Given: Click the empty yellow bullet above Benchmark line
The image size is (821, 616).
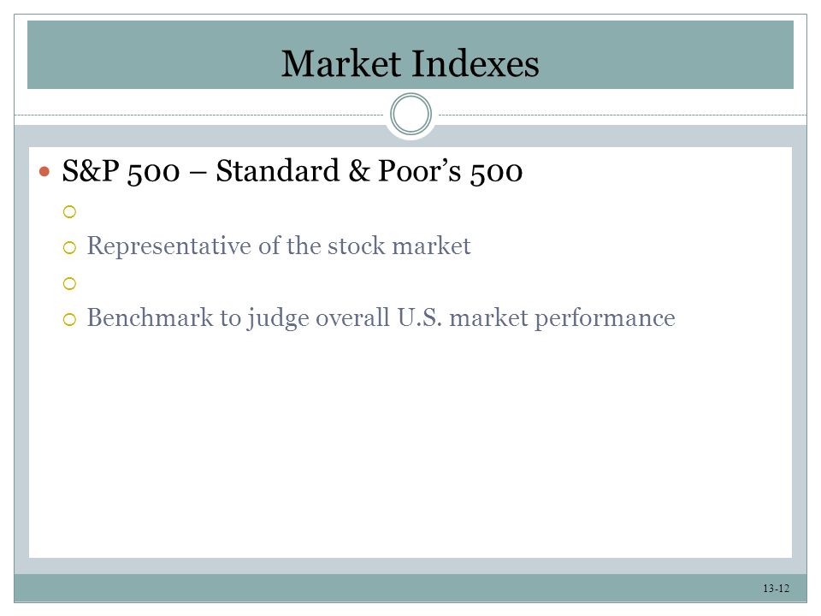Looking at the screenshot, I should point(69,283).
